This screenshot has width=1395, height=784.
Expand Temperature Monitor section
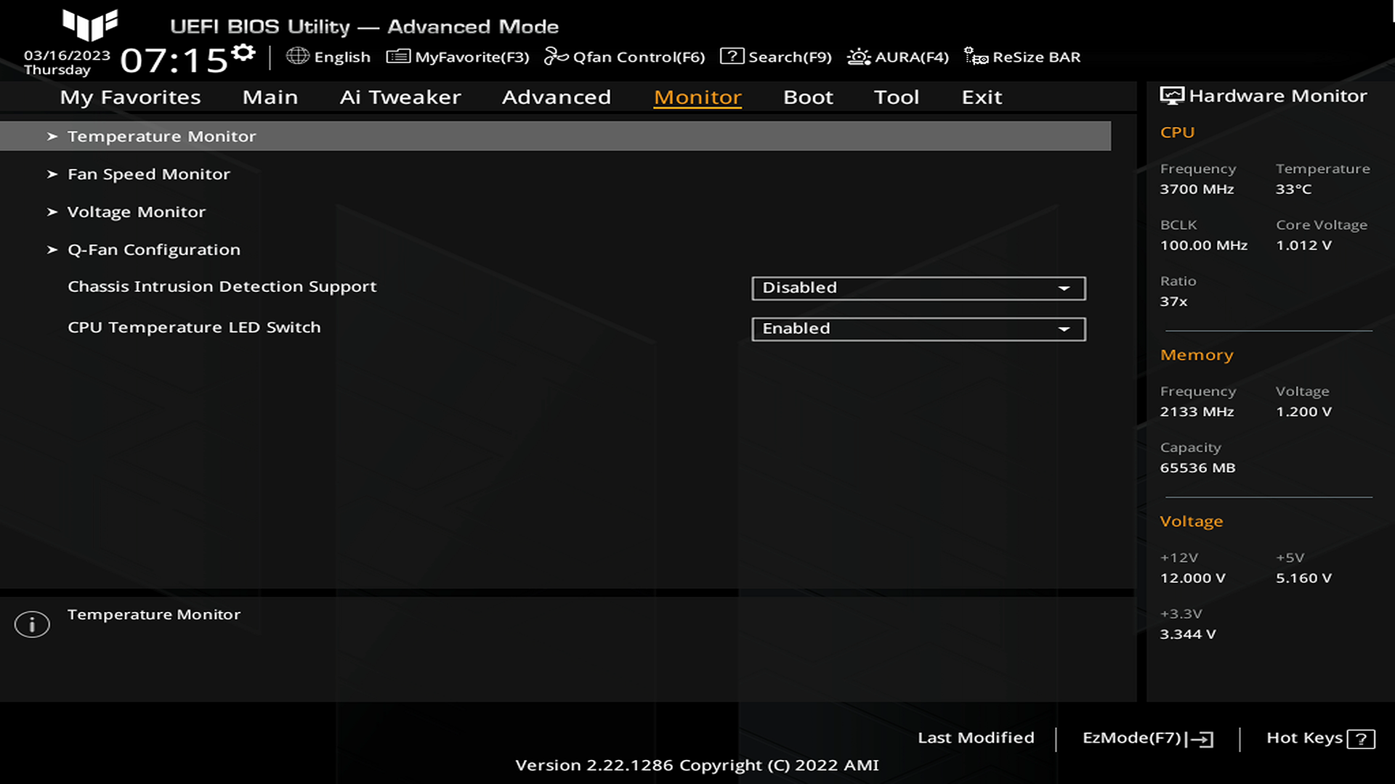(162, 136)
